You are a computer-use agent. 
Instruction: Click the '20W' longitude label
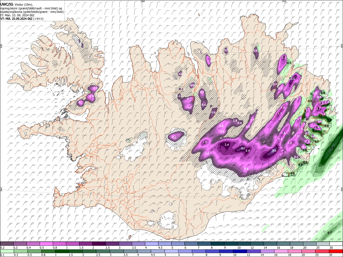[x=143, y=1]
